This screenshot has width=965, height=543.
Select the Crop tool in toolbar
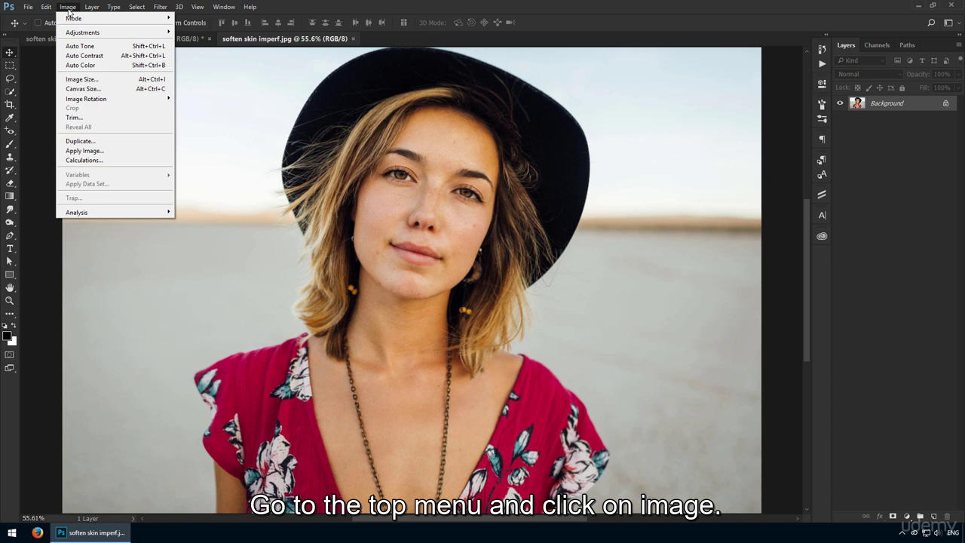pos(10,105)
